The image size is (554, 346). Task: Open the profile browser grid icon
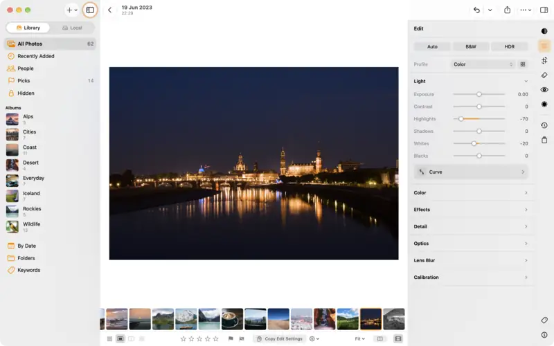coord(523,64)
